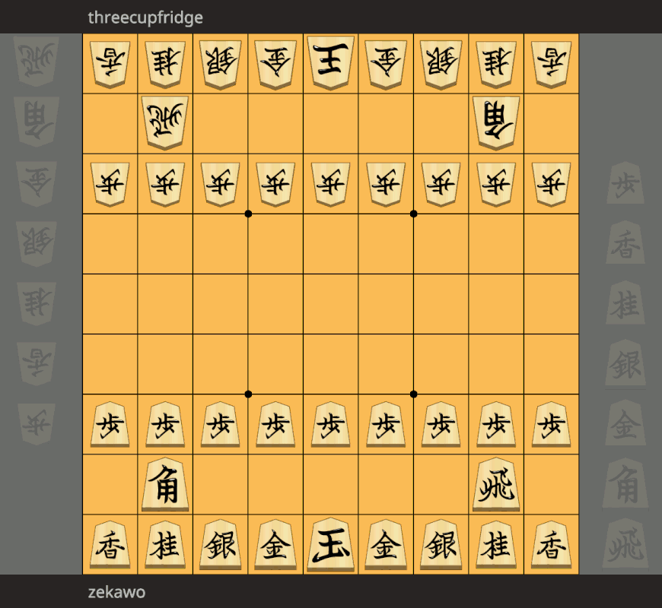Select the bottom gold (金) right of the king
Screen dimensions: 662x608
tap(386, 545)
